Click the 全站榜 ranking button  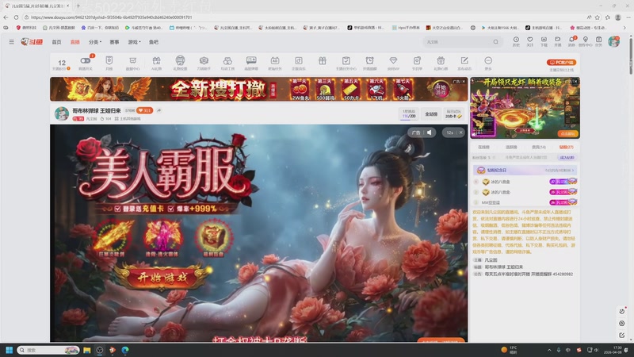coord(431,114)
